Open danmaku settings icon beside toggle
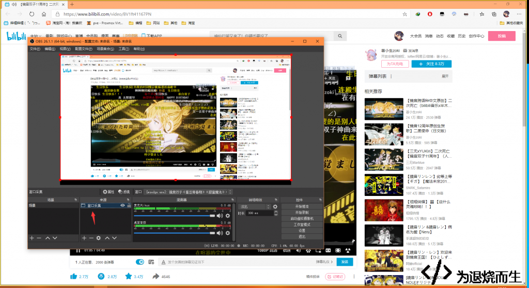This screenshot has width=529, height=288. pyautogui.click(x=151, y=262)
